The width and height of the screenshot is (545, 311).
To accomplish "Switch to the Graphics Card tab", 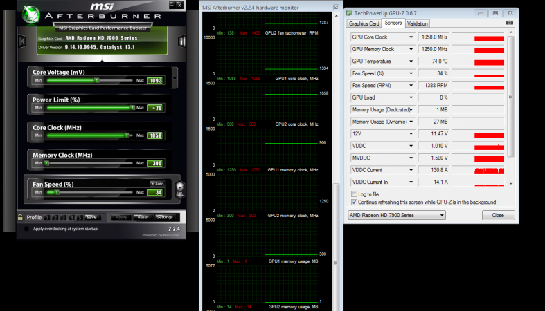I will click(364, 23).
